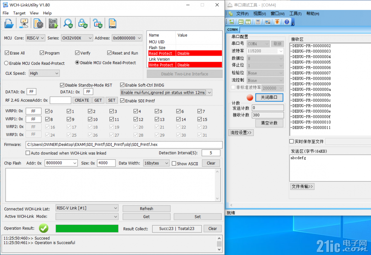Click the chip document toolbar icon
This screenshot has width=371, height=255.
(38, 23)
